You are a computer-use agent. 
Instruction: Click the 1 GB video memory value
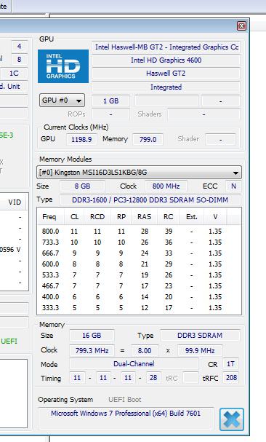coord(111,101)
